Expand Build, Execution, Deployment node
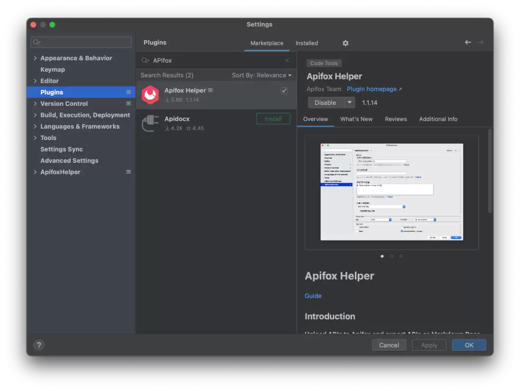520x391 pixels. click(35, 115)
